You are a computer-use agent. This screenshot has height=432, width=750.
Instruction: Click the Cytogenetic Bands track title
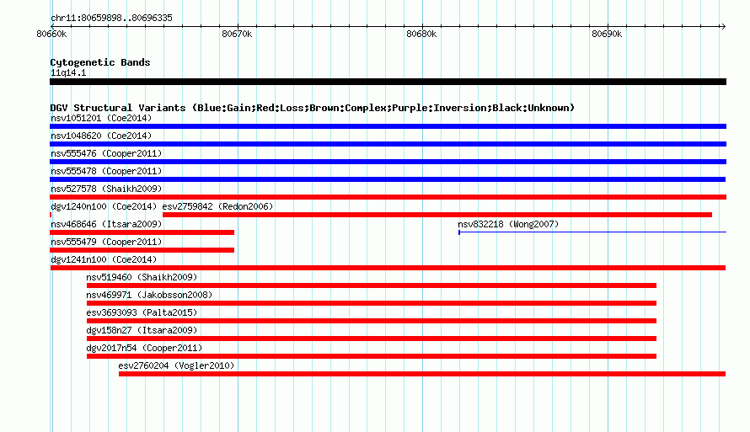coord(100,62)
